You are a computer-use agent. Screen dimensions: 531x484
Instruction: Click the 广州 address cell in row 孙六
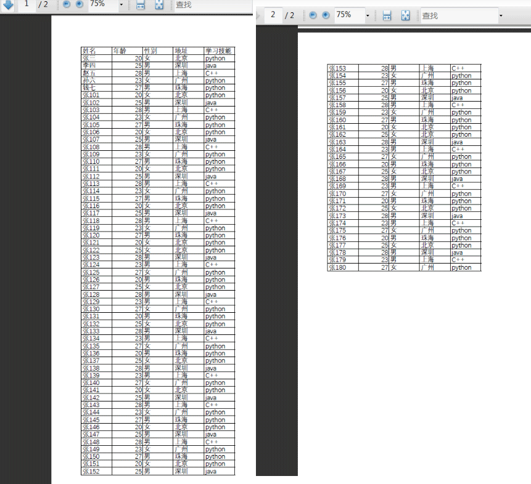pos(188,81)
